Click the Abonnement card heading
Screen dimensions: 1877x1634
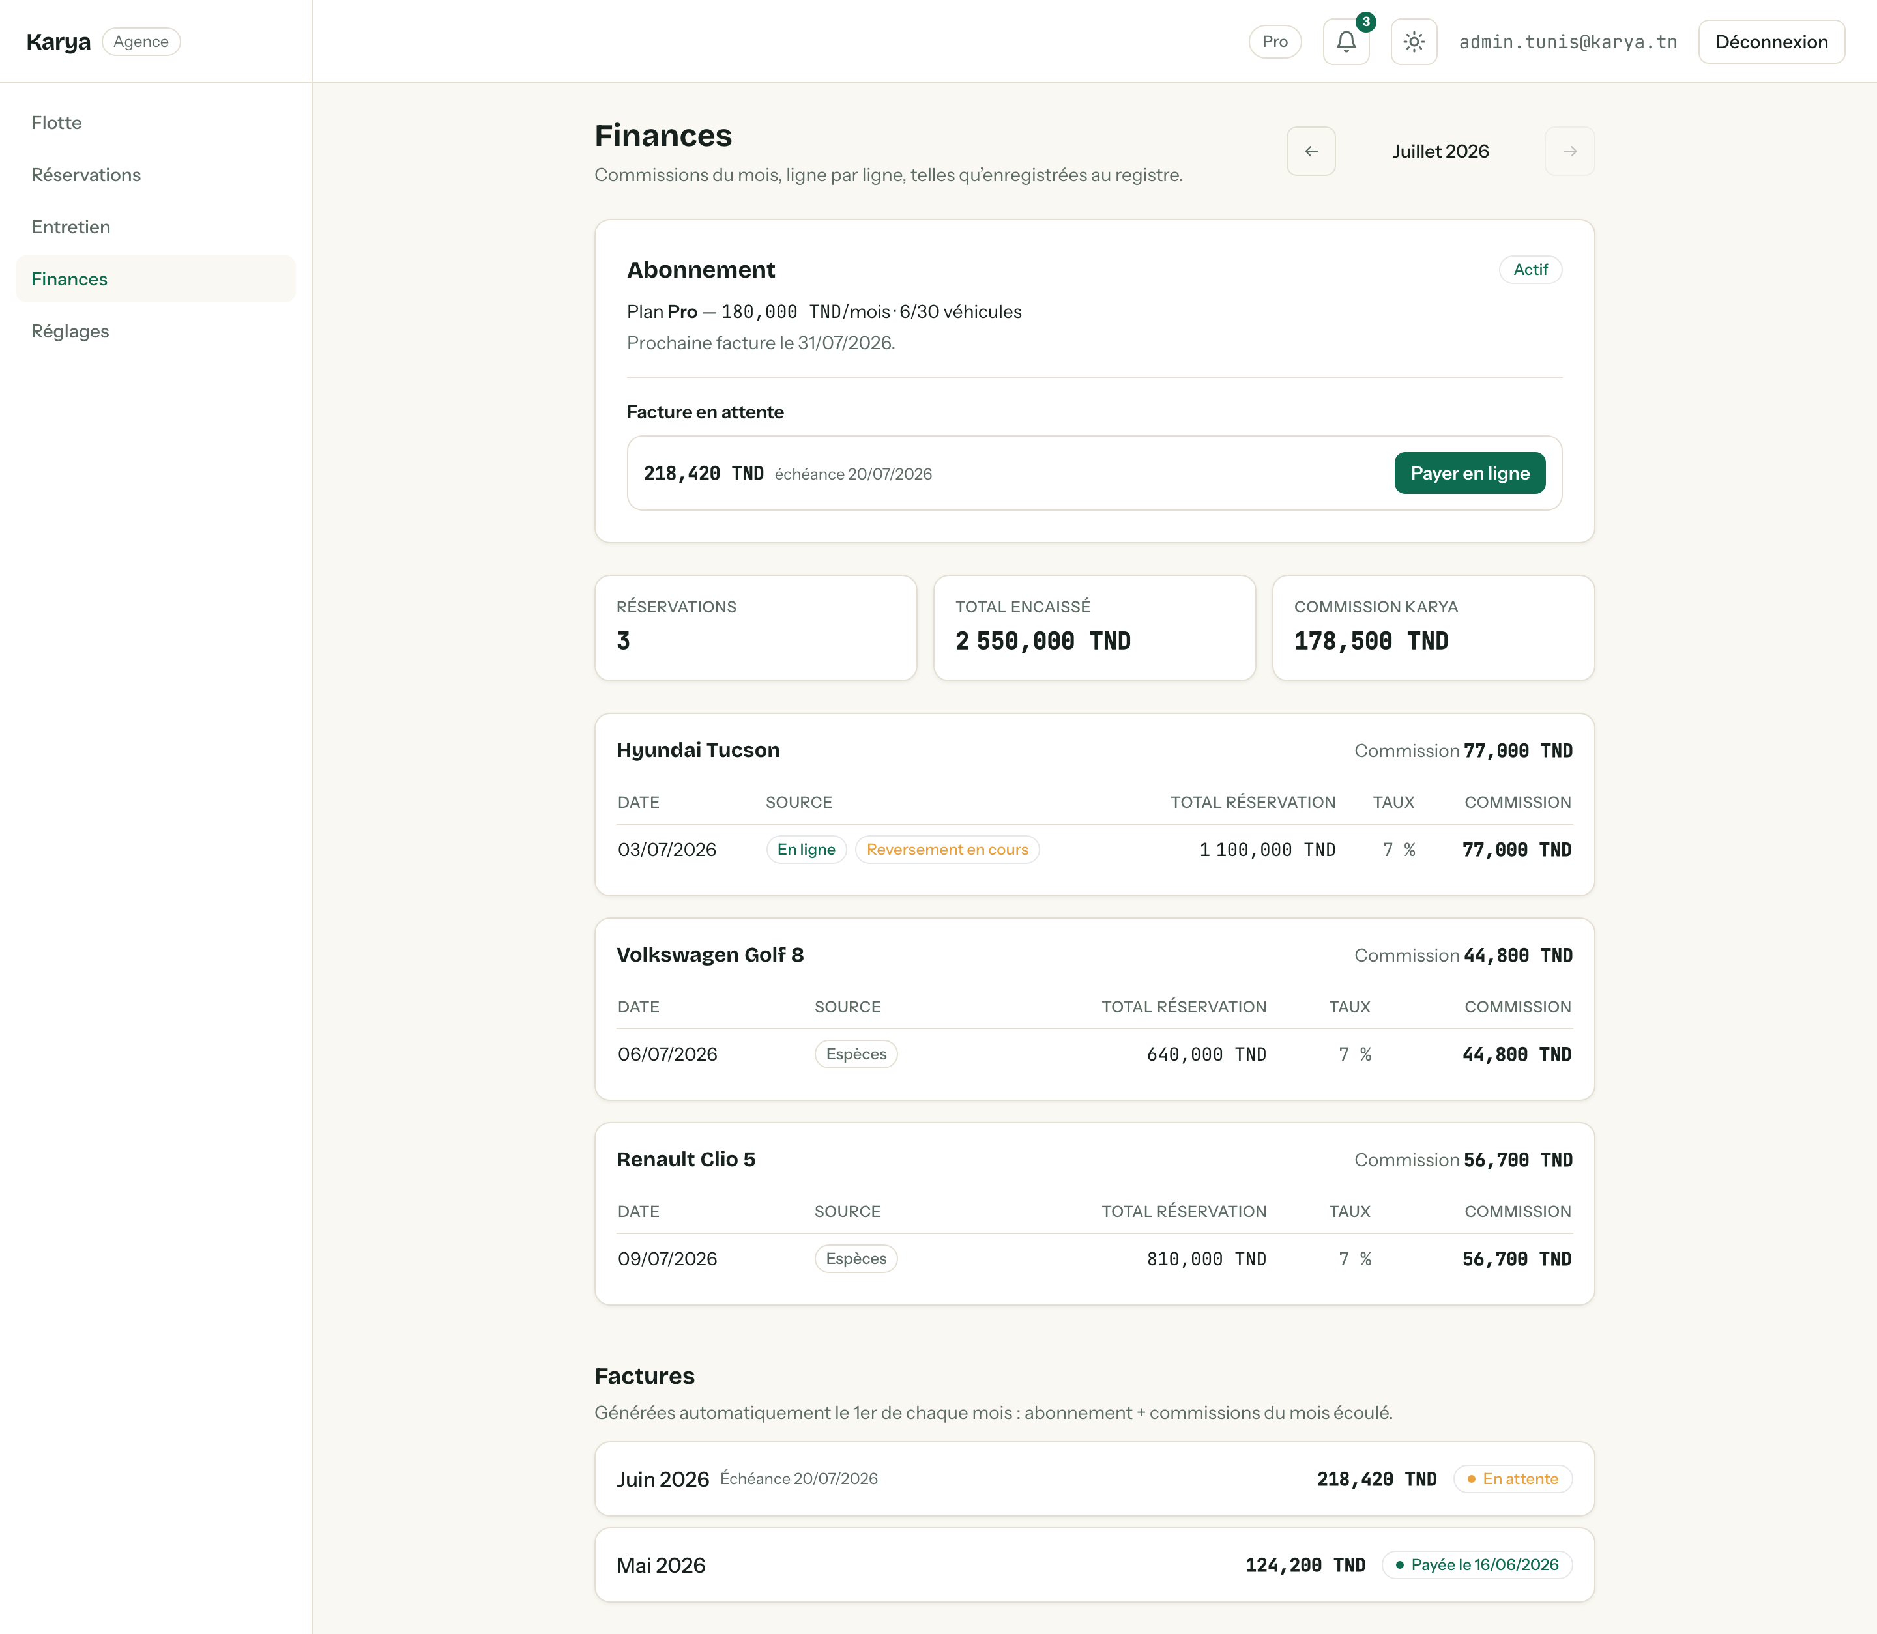click(x=701, y=270)
